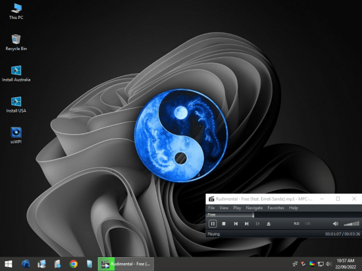Open the Navigate menu
362x271 pixels.
tap(254, 208)
